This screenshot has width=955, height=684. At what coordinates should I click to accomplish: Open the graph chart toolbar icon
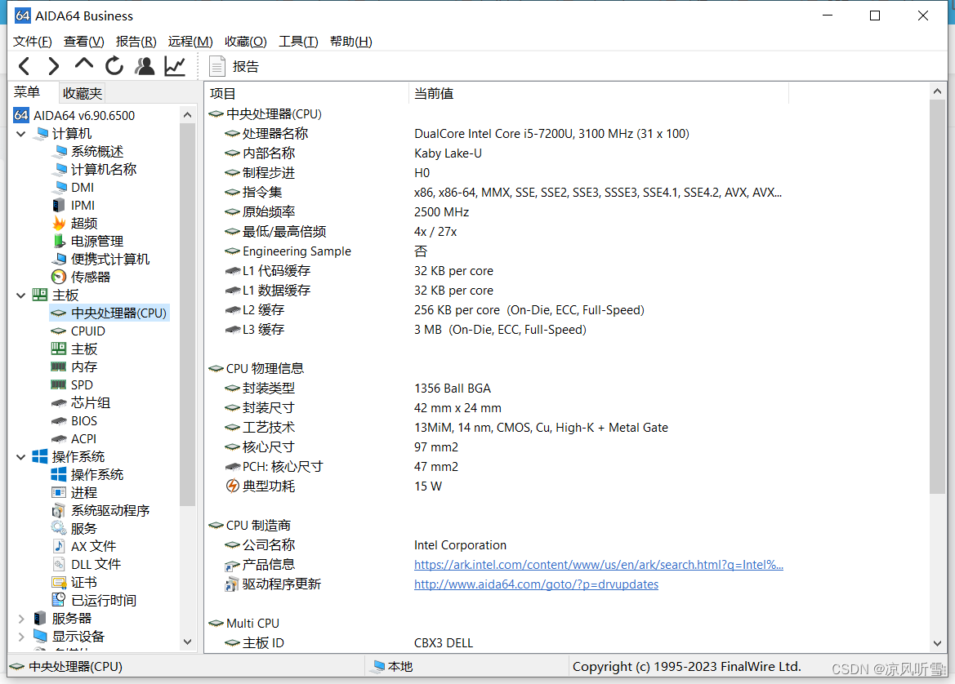click(175, 66)
